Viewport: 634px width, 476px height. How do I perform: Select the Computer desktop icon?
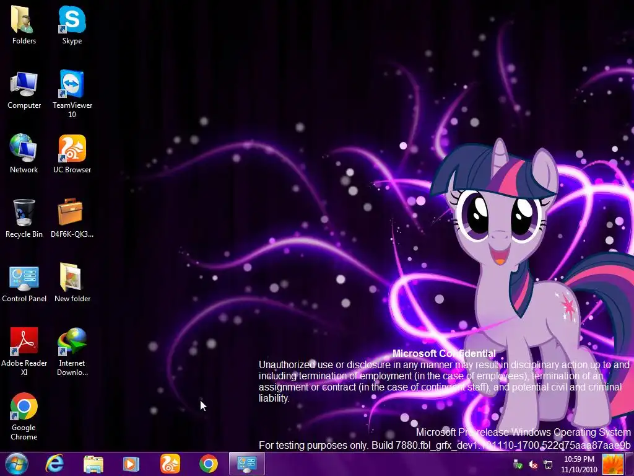click(24, 89)
